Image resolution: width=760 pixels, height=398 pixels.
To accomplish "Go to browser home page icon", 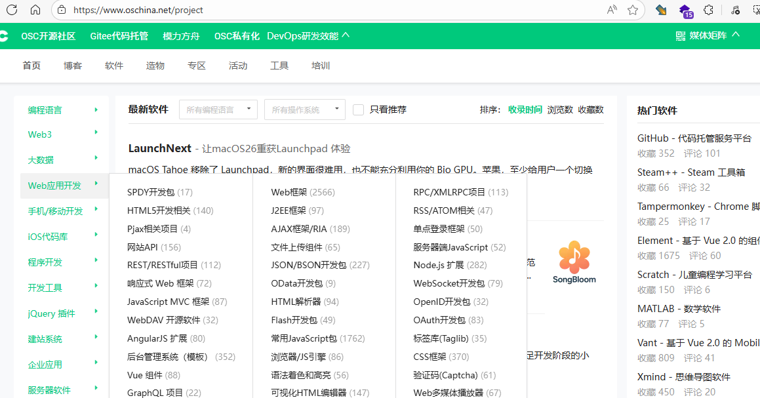I will (x=35, y=10).
